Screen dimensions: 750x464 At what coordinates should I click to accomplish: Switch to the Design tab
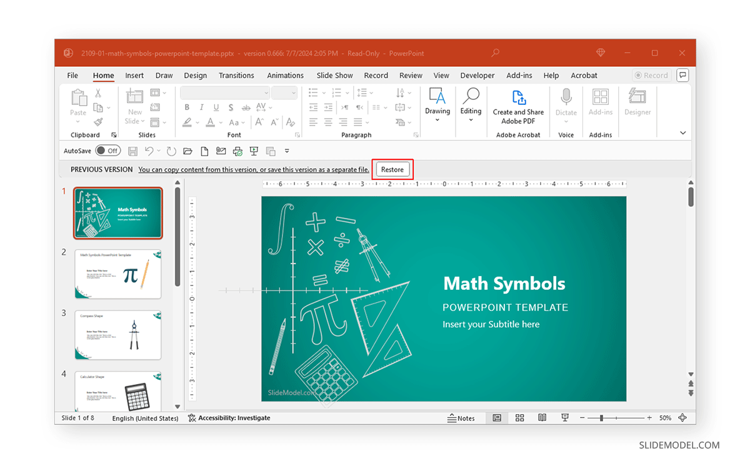click(196, 76)
